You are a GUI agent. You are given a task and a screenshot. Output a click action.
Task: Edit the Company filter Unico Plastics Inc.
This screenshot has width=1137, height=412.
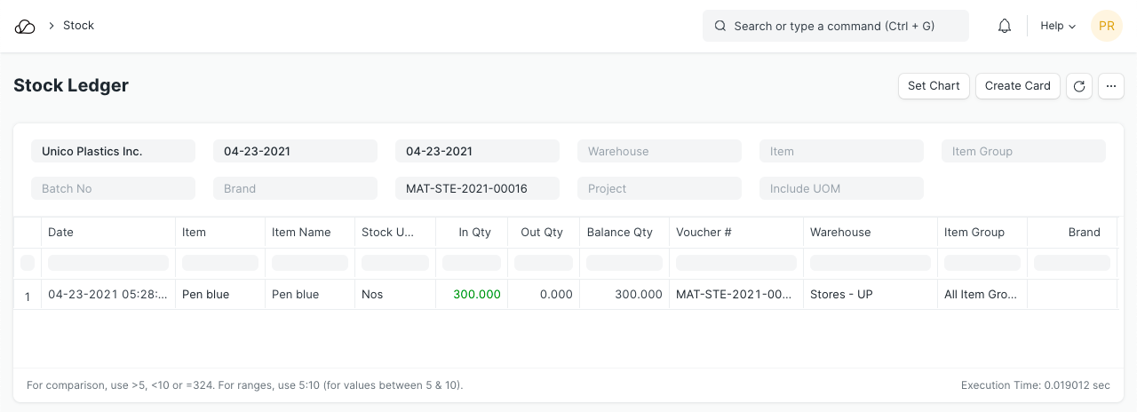[x=113, y=152]
